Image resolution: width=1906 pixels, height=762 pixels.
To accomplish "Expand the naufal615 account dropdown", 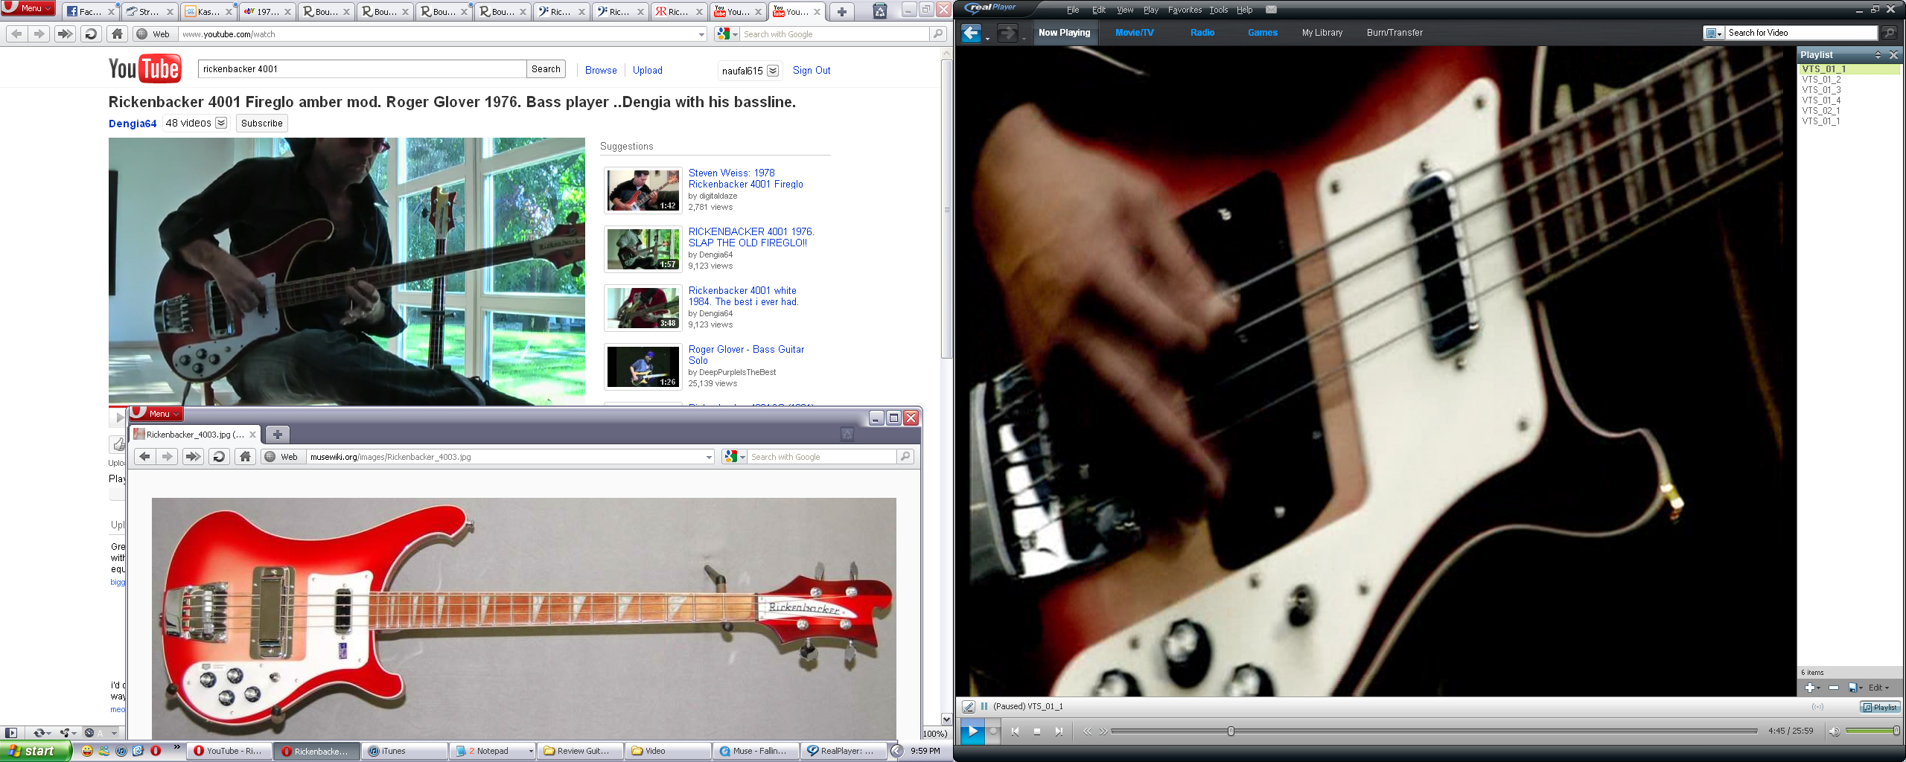I will click(x=773, y=71).
